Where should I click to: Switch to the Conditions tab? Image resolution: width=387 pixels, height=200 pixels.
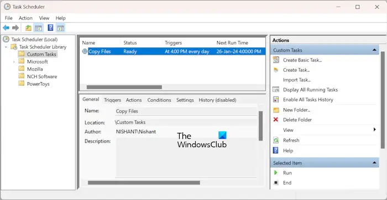click(x=159, y=100)
